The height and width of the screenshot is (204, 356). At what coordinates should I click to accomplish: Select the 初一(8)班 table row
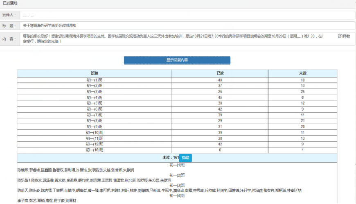[177, 121]
